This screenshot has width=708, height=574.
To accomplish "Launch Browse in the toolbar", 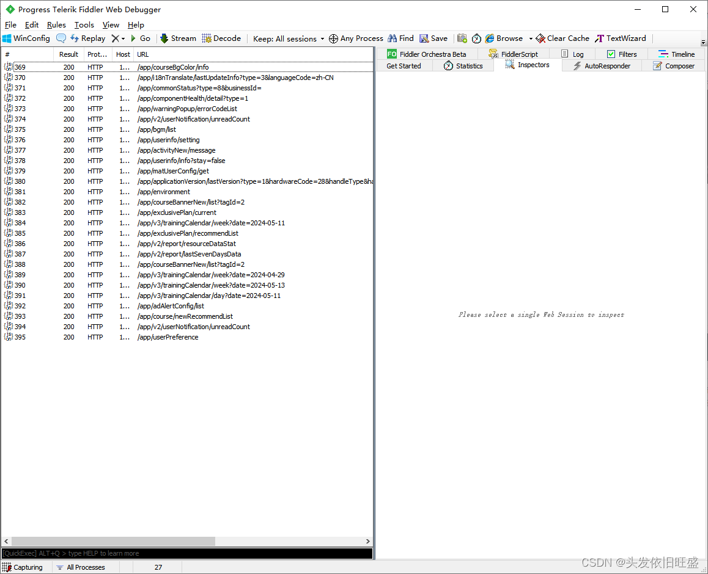I will (504, 38).
